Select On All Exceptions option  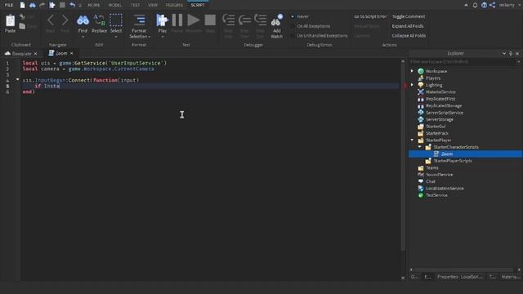click(293, 26)
